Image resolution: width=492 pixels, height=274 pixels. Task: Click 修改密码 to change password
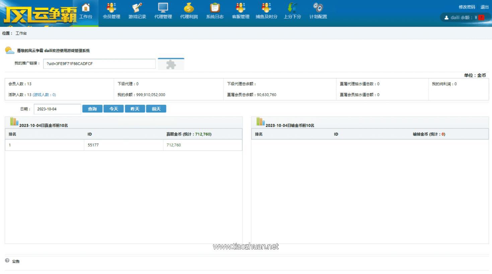pos(467,7)
